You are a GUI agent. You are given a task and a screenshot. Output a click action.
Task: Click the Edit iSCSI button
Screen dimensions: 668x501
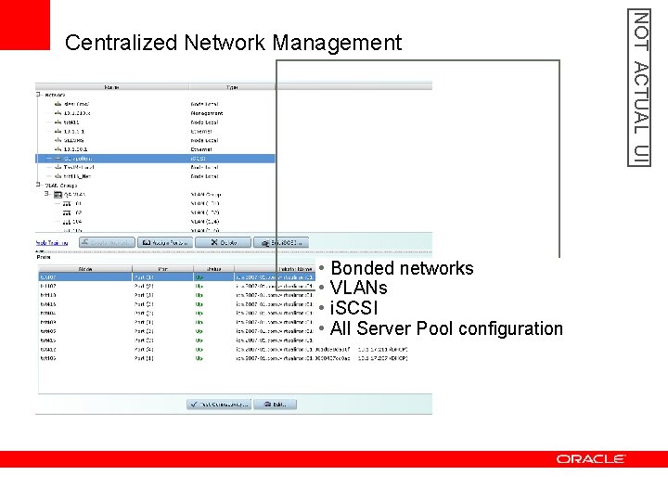pos(281,242)
